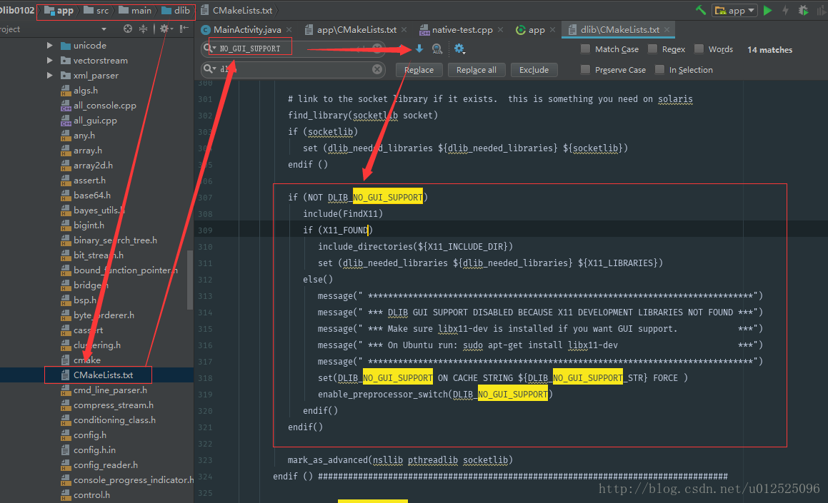The width and height of the screenshot is (828, 503).
Task: Enable the Match Case checkbox
Action: (586, 49)
